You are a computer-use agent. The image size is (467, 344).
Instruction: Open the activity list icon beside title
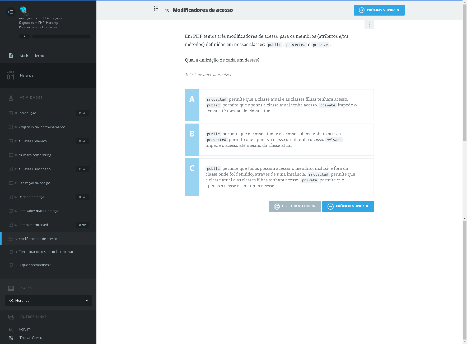click(x=156, y=9)
